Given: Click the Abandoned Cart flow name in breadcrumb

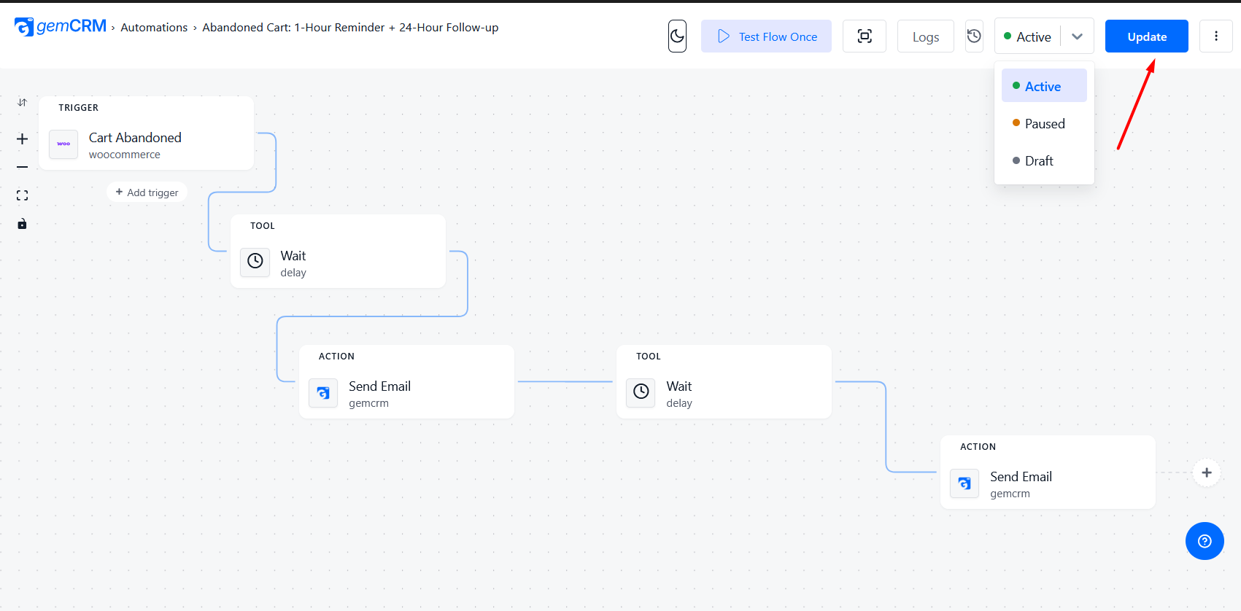Looking at the screenshot, I should [350, 28].
